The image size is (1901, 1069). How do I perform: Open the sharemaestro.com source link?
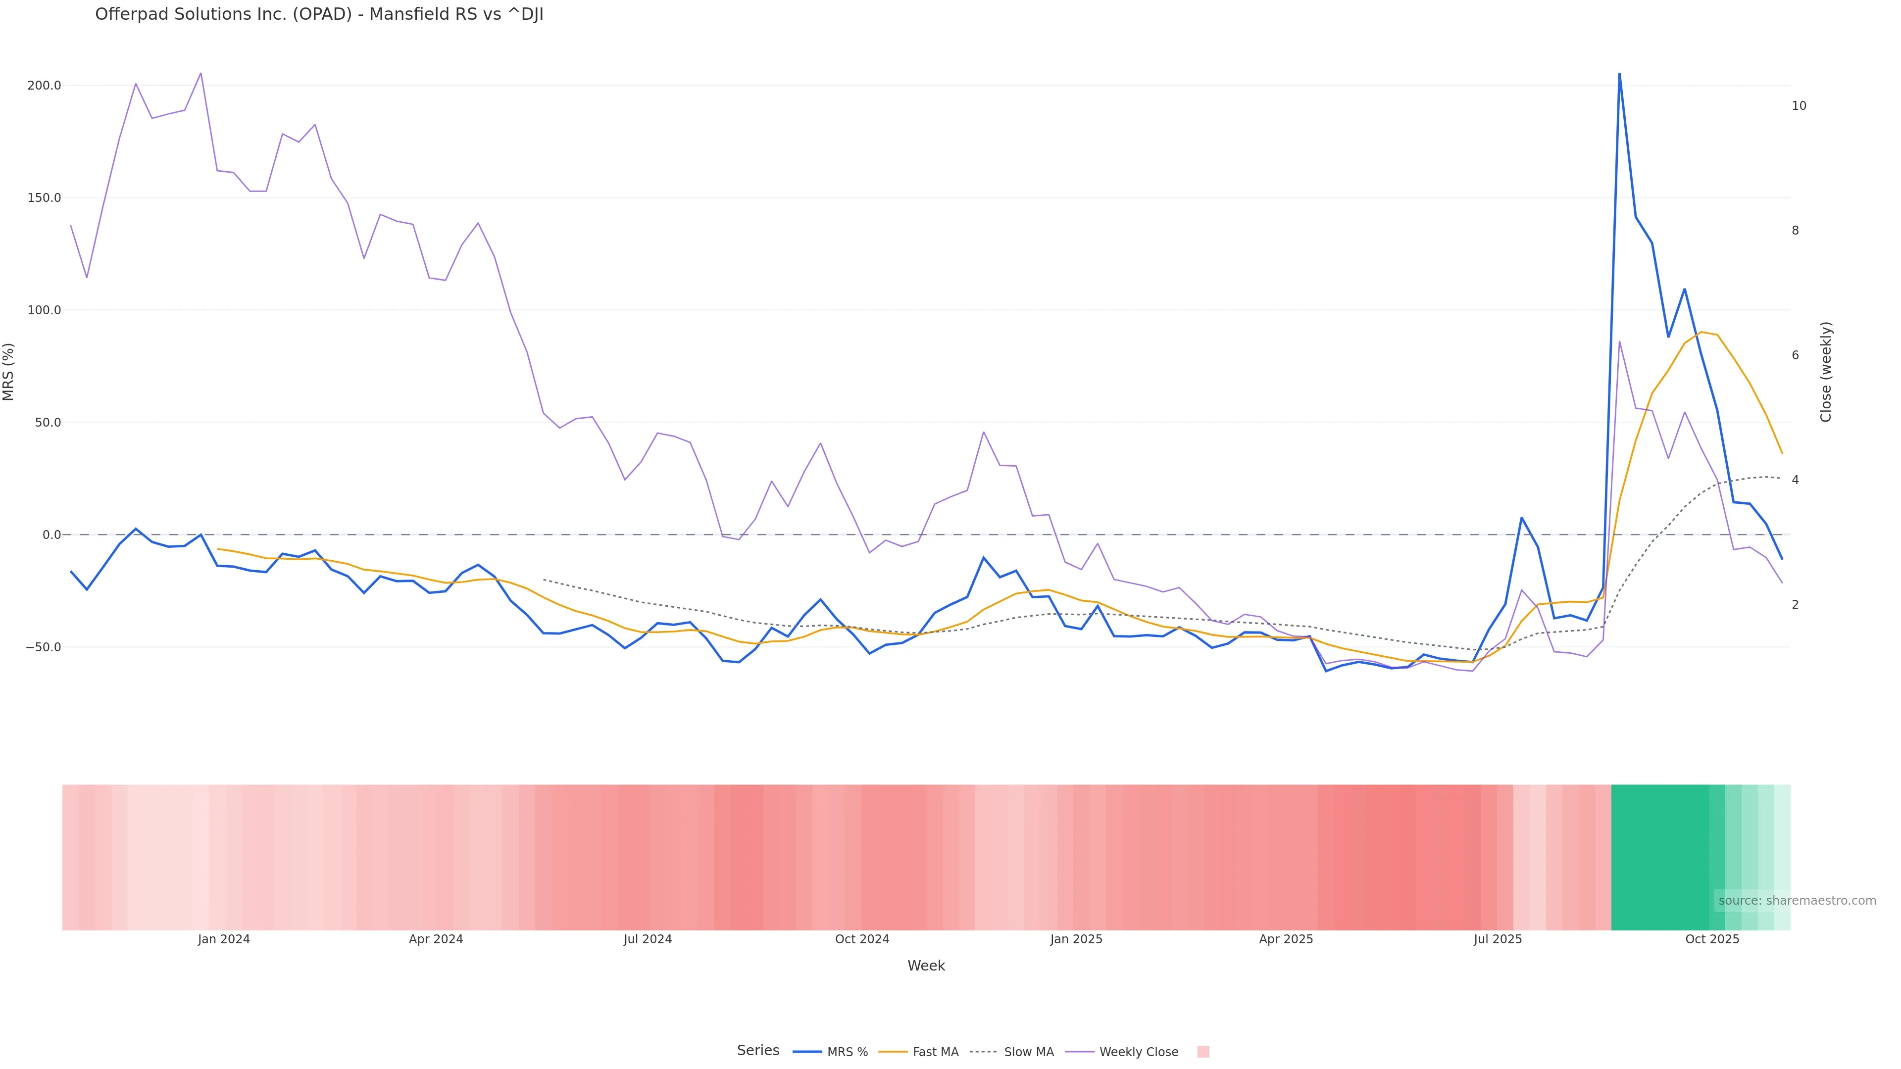1797,901
